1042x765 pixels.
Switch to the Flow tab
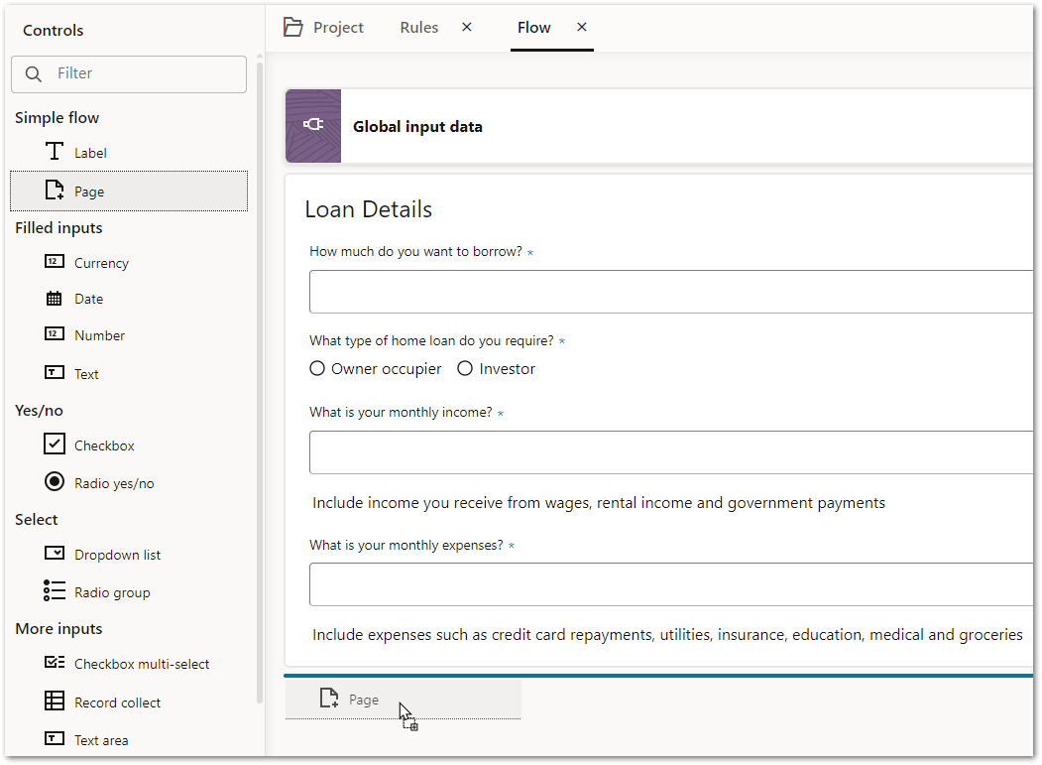[x=534, y=27]
